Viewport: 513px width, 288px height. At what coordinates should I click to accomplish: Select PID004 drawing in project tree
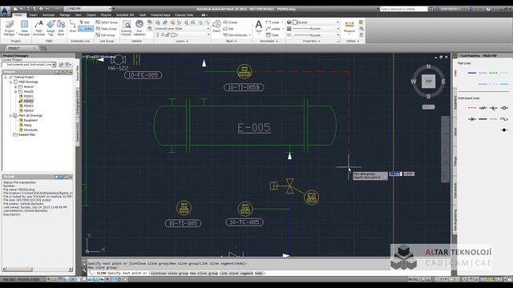point(29,110)
